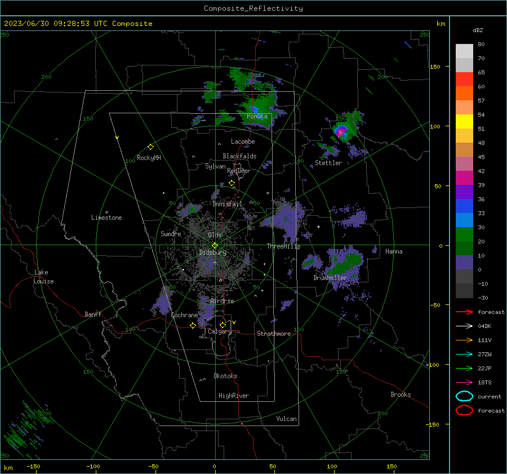Click the Brooks city label
The width and height of the screenshot is (507, 474).
[401, 395]
